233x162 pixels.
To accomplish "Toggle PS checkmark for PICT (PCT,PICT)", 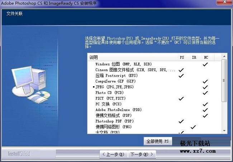I will pos(181,98).
